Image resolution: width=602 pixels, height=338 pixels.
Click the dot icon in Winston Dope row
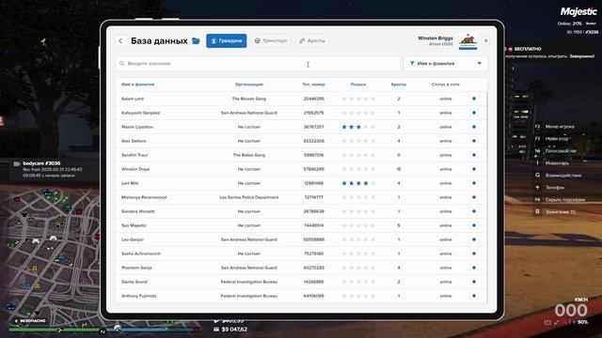click(474, 169)
